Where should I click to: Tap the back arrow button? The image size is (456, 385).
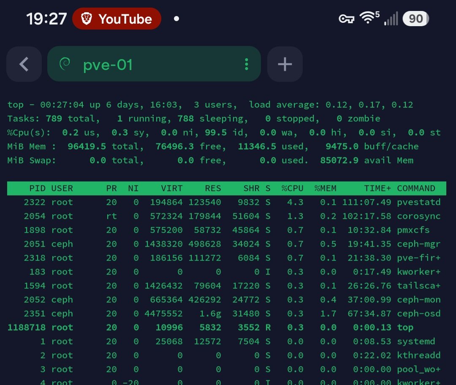(x=24, y=64)
